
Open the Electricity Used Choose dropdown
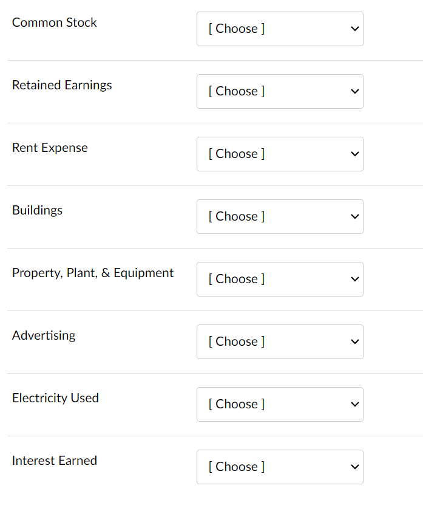coord(279,404)
